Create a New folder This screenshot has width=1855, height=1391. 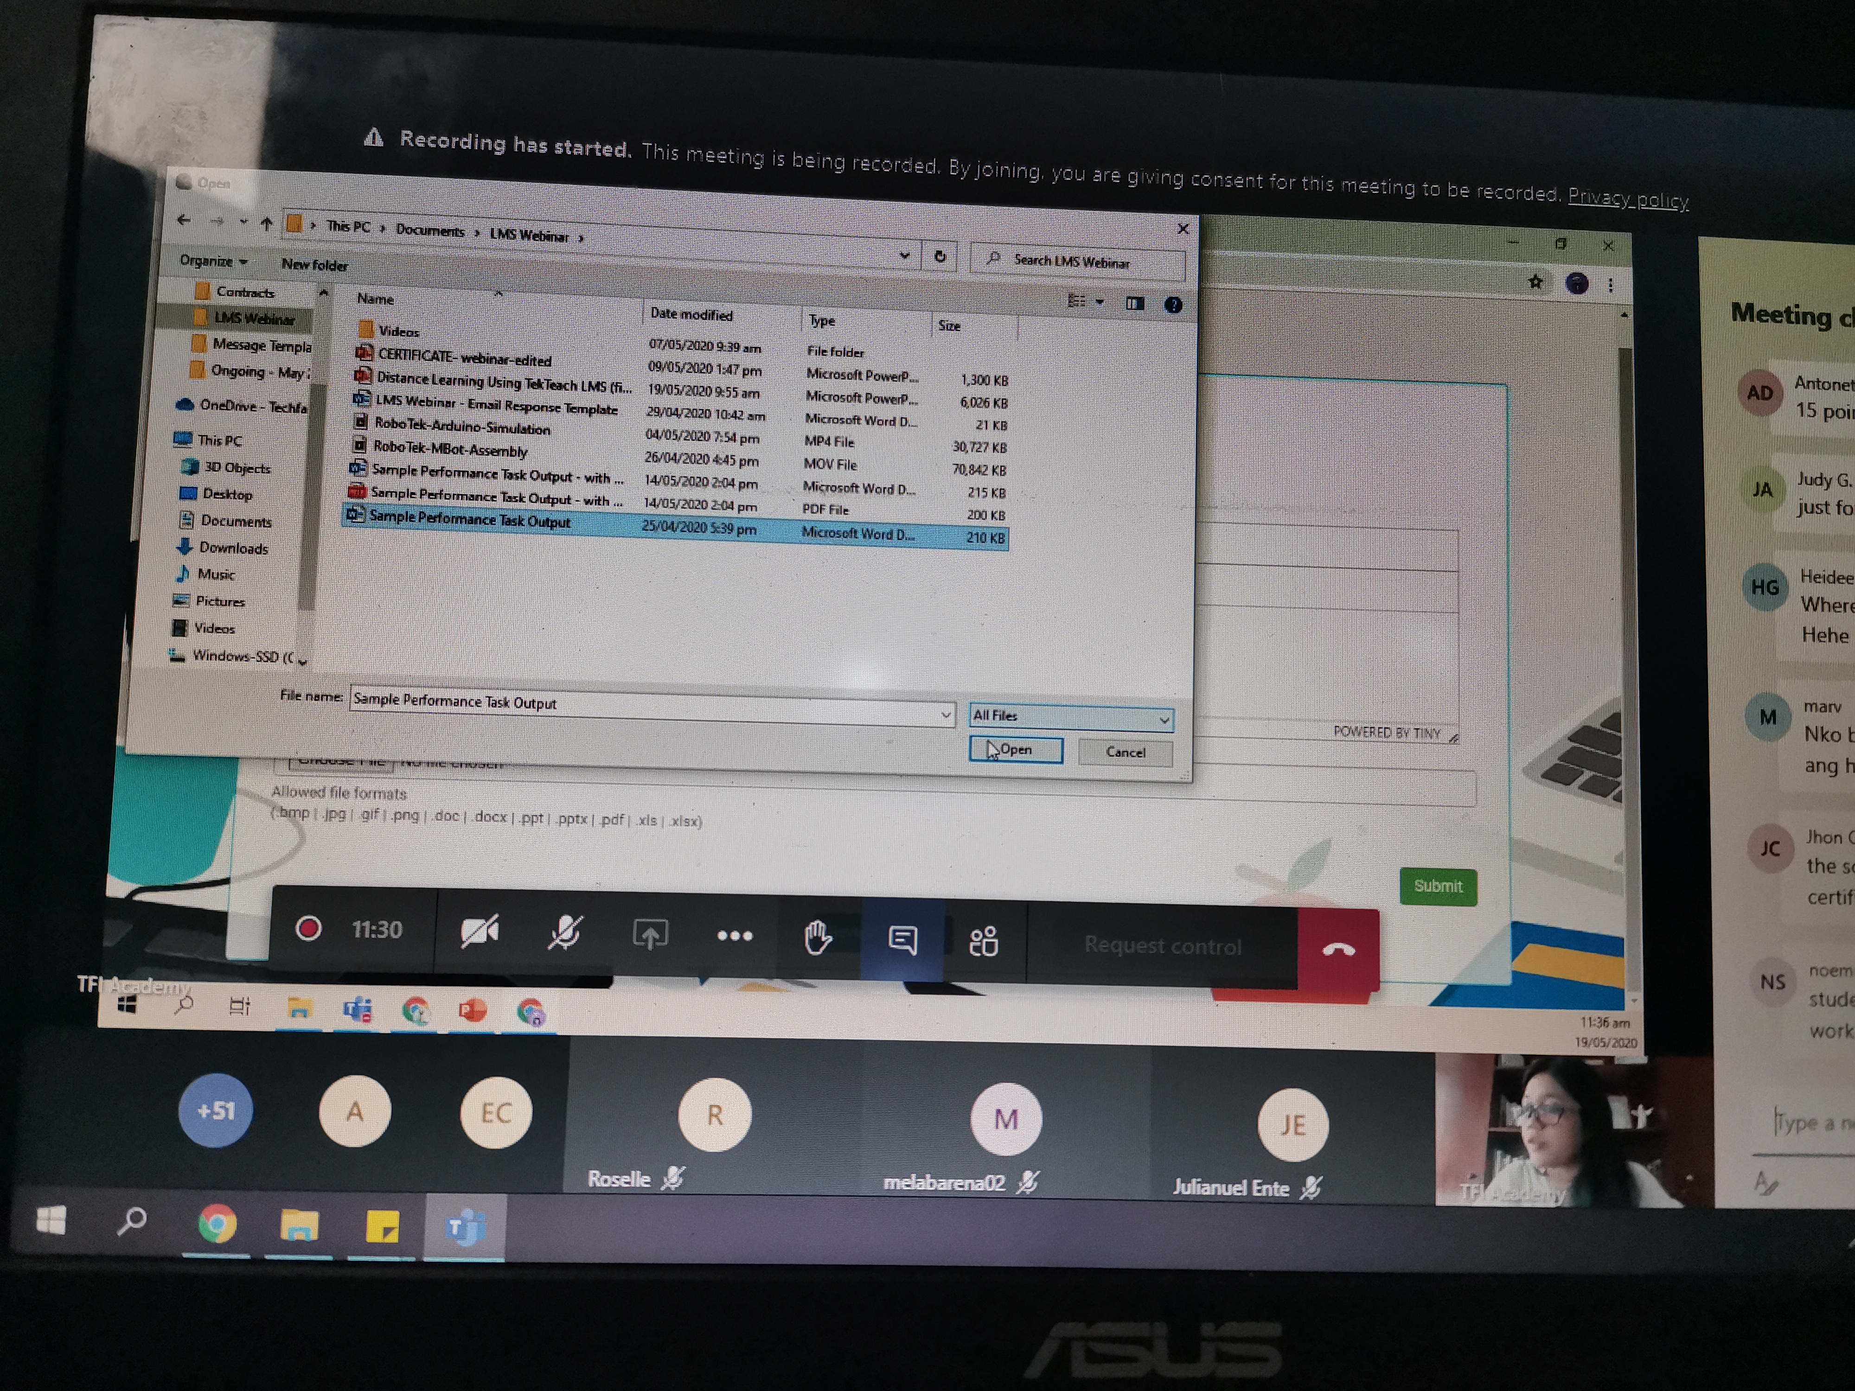(x=314, y=265)
